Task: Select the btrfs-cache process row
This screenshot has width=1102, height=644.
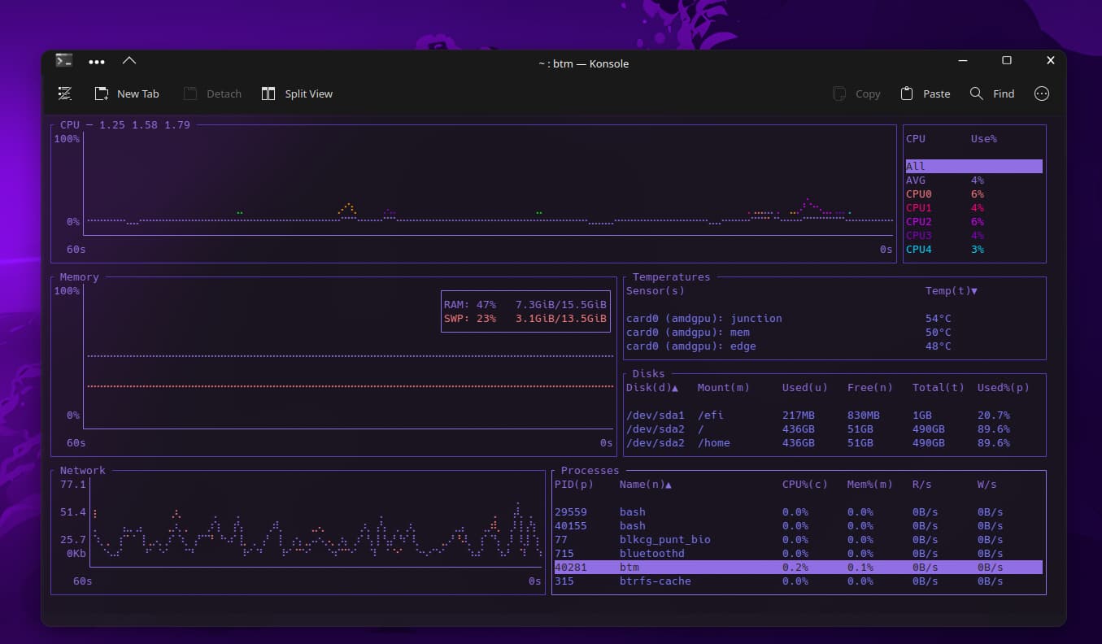Action: (799, 581)
